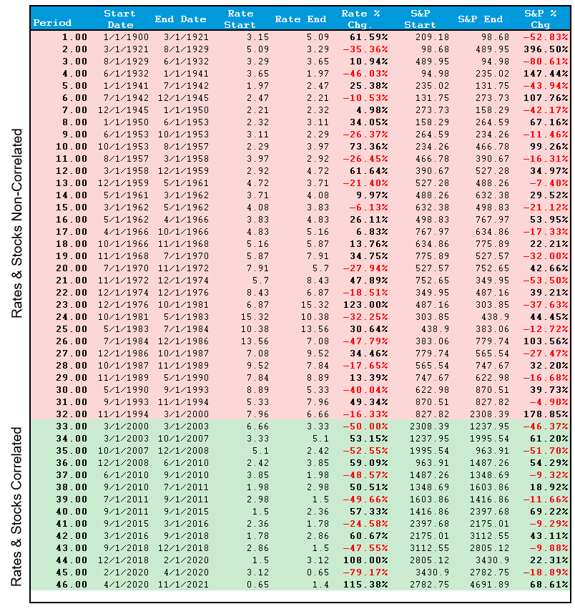Click the -79.17% rate change value
Image resolution: width=575 pixels, height=614 pixels.
(x=365, y=572)
